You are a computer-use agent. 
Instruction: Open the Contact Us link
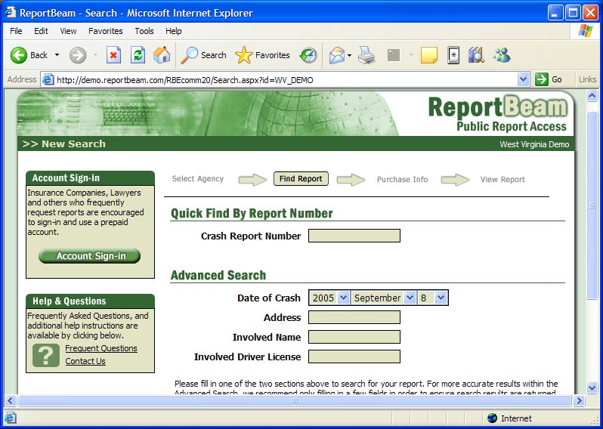pos(85,361)
